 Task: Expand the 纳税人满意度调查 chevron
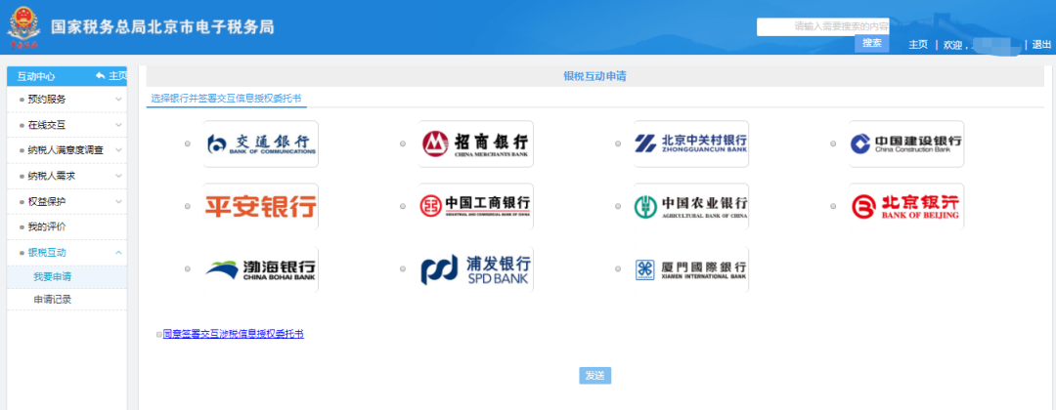click(118, 150)
